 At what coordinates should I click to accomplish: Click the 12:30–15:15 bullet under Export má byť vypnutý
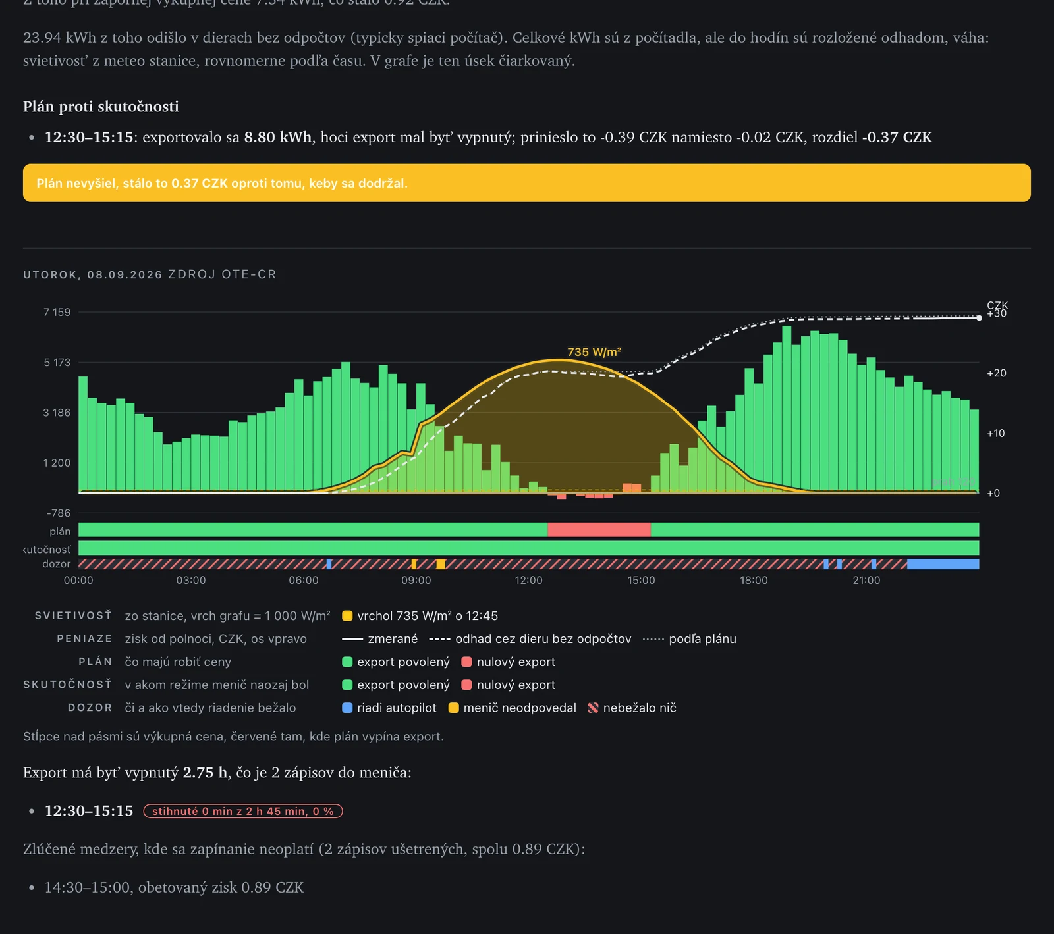point(89,811)
